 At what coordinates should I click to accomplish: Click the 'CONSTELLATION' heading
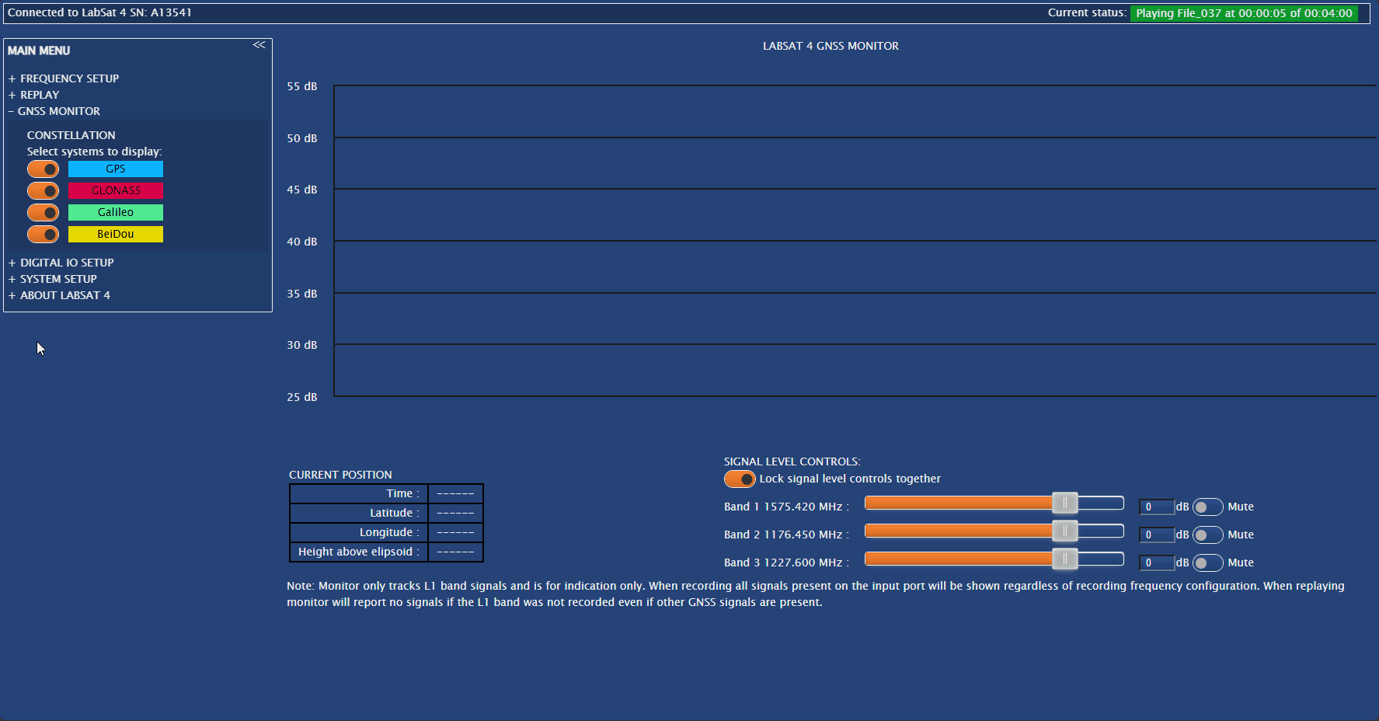pyautogui.click(x=71, y=135)
